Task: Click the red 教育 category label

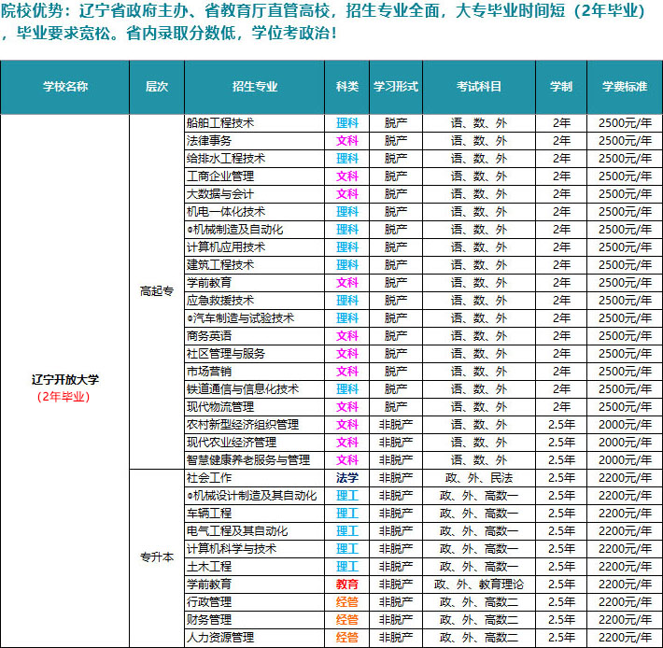Action: point(347,585)
